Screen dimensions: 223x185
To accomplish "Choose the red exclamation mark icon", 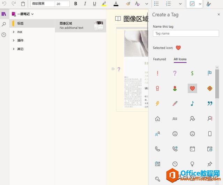I will (157, 73).
